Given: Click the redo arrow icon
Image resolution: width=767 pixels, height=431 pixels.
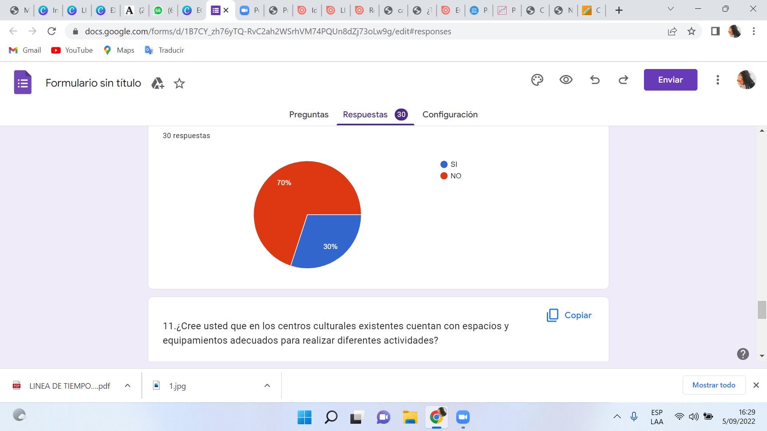Looking at the screenshot, I should click(623, 80).
